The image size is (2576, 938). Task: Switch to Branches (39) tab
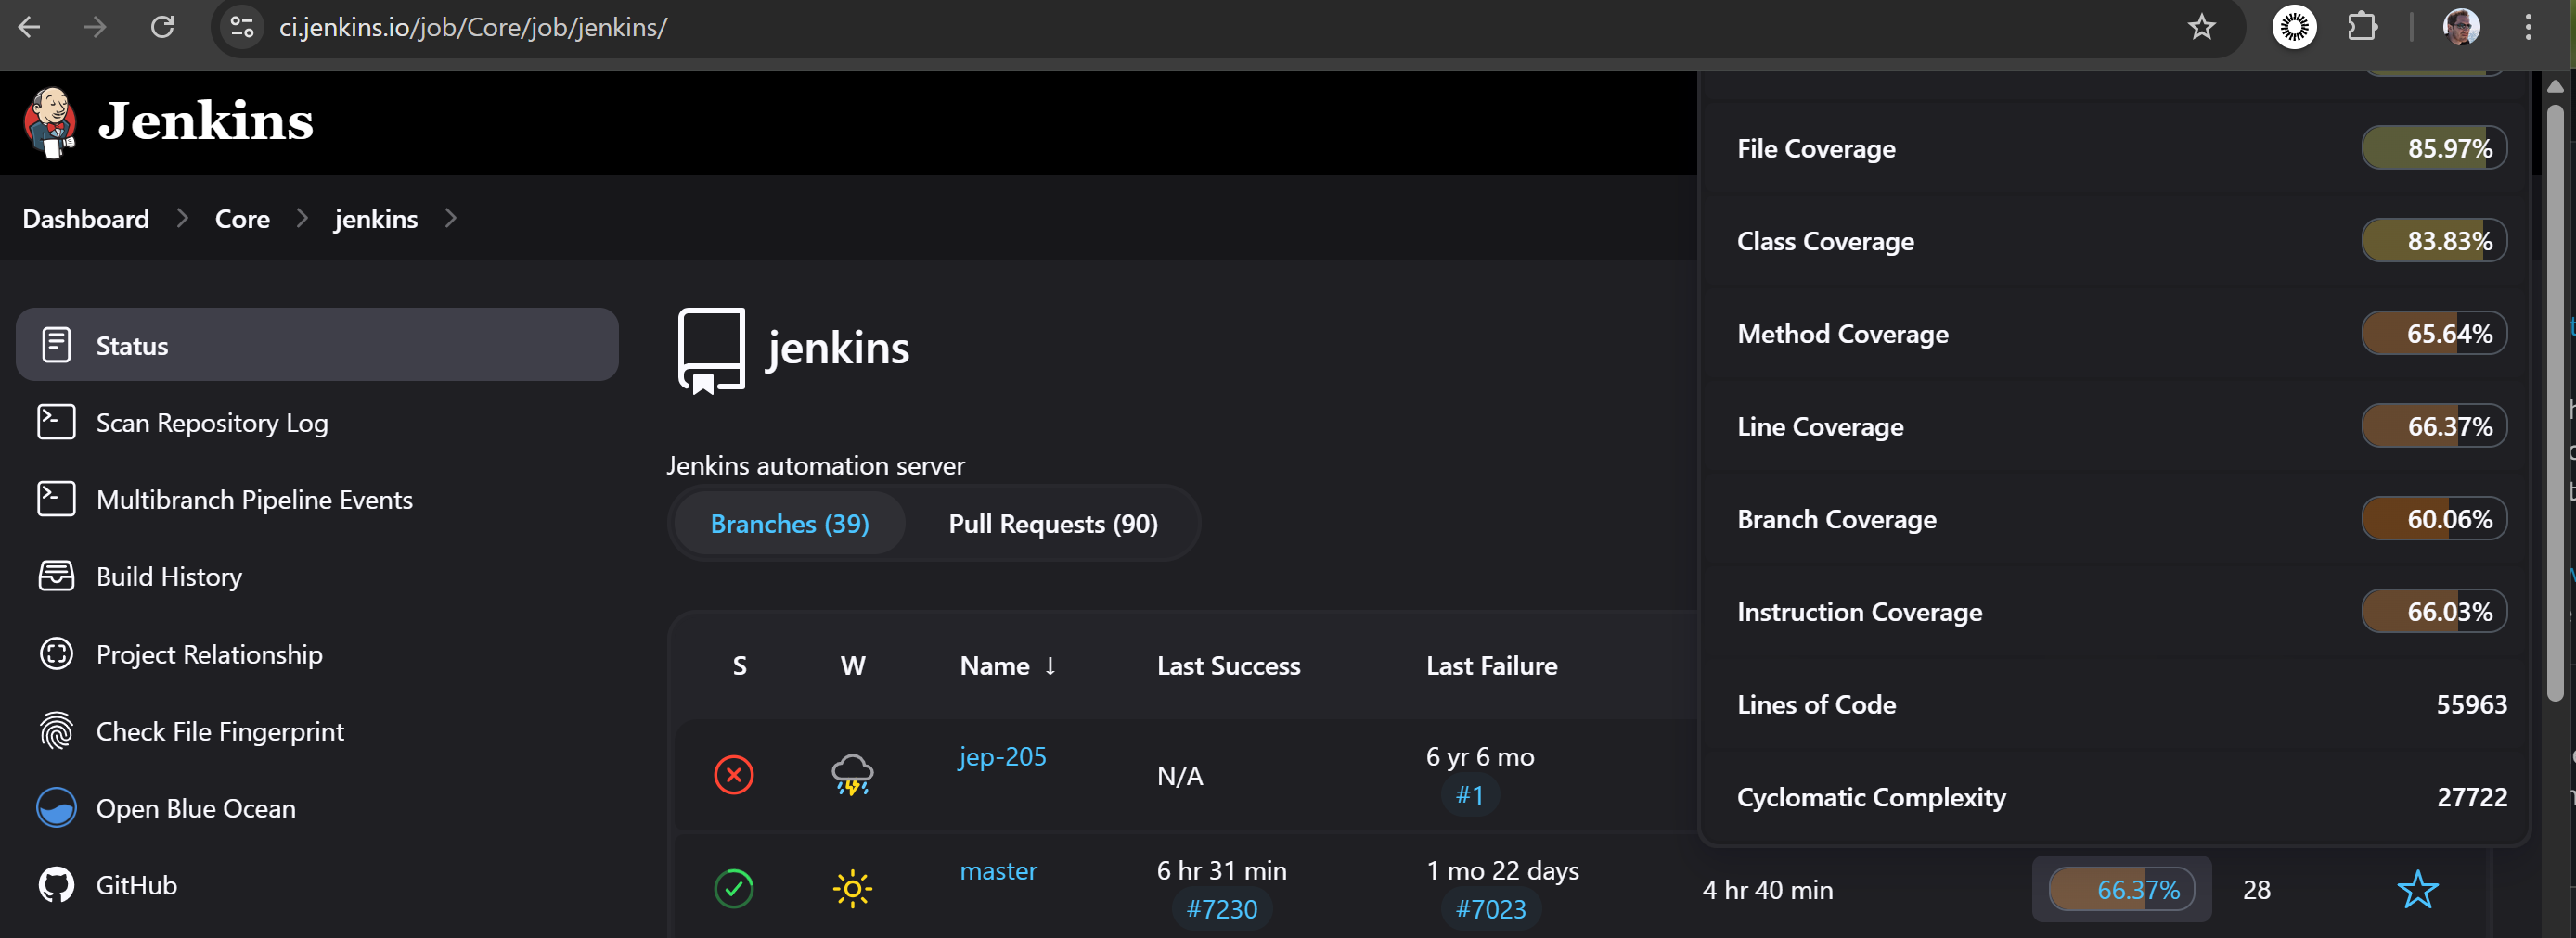[790, 524]
